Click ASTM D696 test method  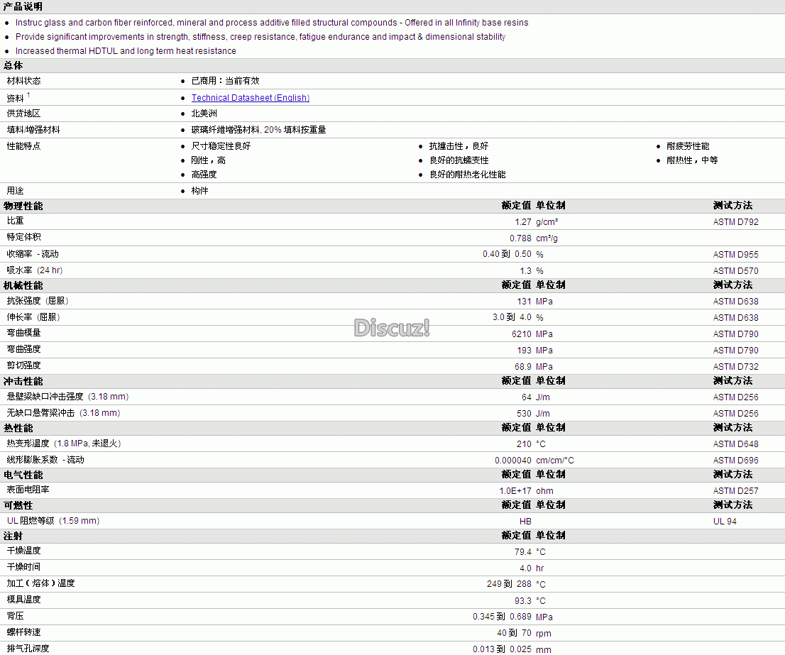735,461
